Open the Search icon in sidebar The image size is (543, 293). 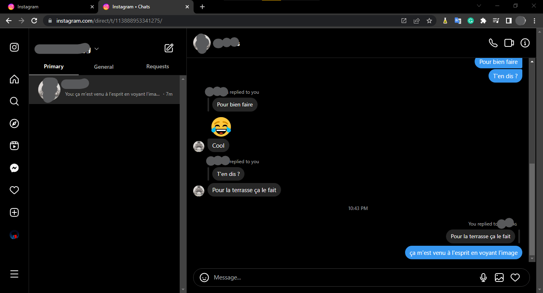coord(14,102)
